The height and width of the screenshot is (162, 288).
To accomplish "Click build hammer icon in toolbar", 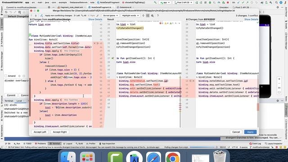I will (x=155, y=3).
